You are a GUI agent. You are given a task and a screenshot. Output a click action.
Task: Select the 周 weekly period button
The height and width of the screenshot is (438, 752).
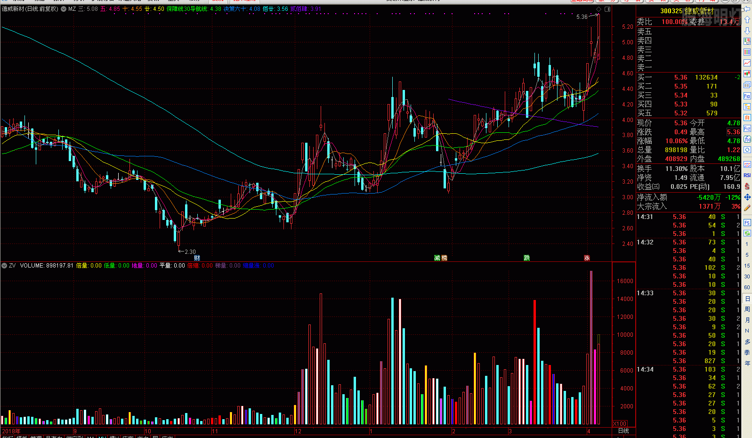[x=747, y=309]
